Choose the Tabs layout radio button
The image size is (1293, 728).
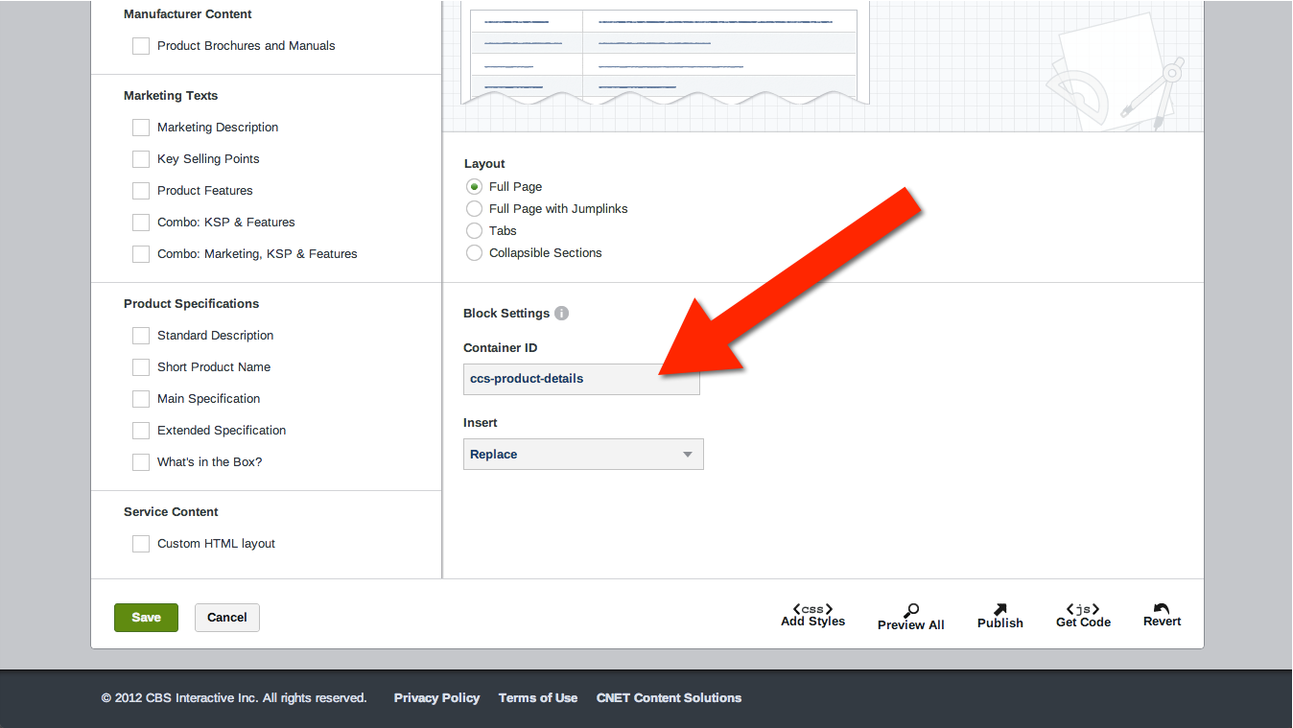click(474, 231)
